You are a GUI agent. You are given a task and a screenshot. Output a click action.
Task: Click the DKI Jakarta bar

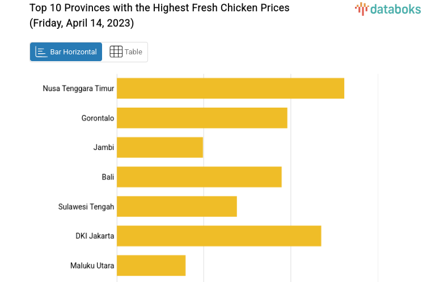tap(219, 236)
